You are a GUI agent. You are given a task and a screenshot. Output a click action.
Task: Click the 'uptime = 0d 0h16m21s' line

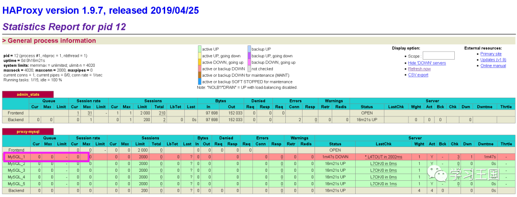pos(24,61)
